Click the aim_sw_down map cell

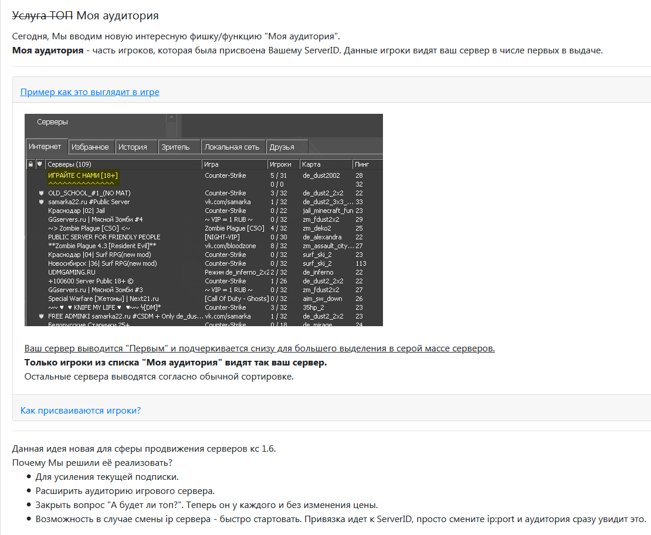tap(323, 299)
